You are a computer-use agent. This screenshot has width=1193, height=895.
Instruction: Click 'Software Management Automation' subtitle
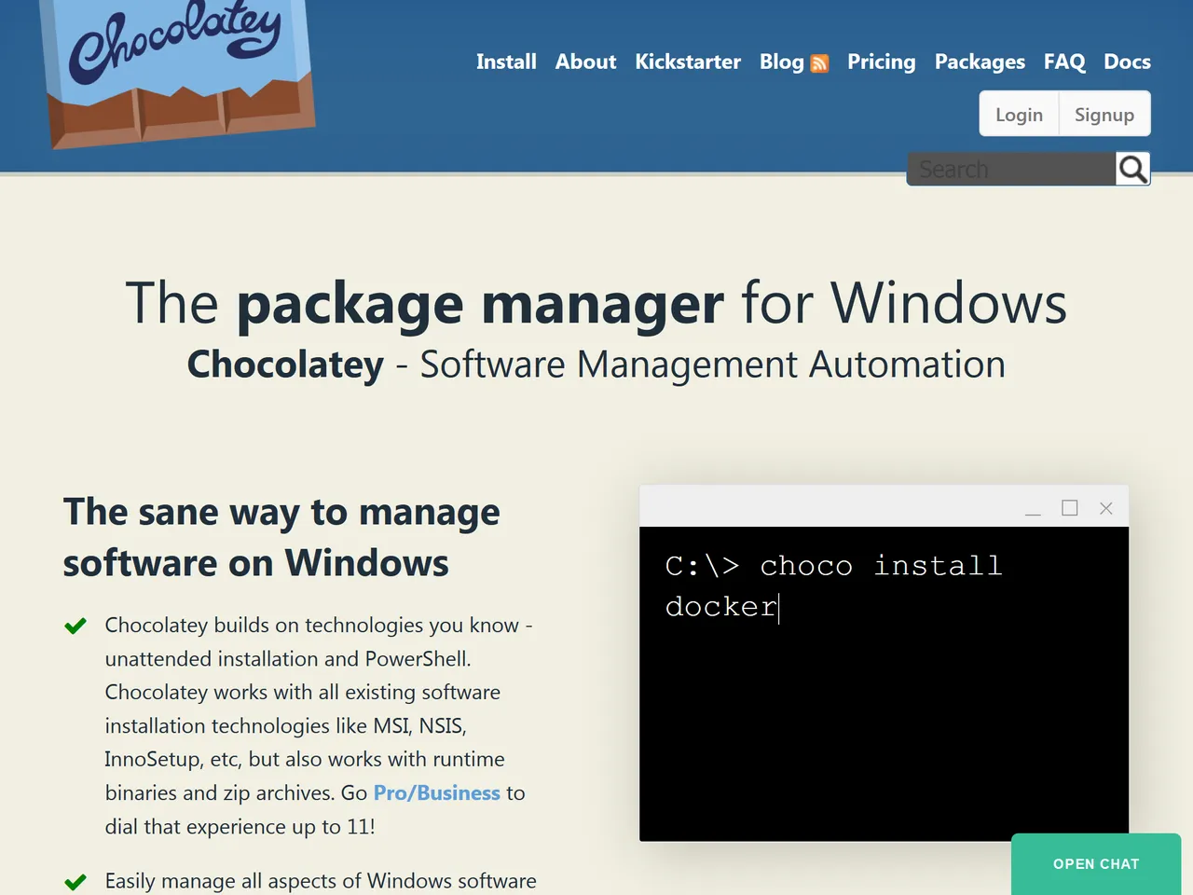(713, 365)
